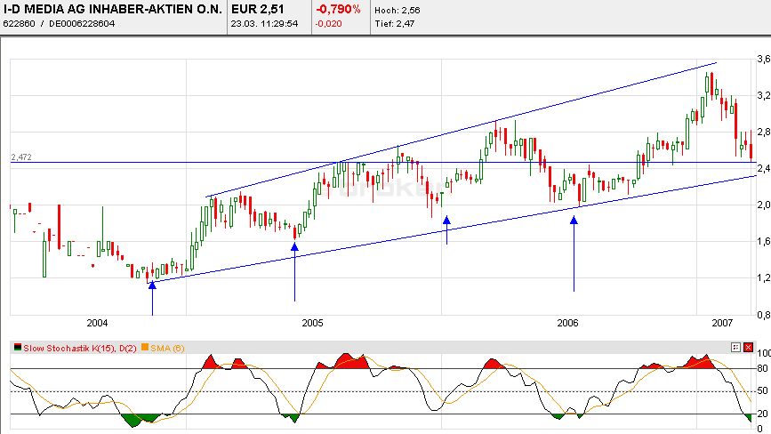Screen dimensions: 771x434
Task: Click the Slow Stochastik red-black legend swatch
Action: [18, 348]
